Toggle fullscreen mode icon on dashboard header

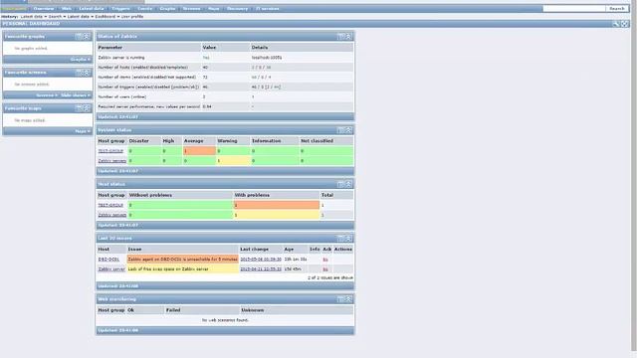point(625,24)
